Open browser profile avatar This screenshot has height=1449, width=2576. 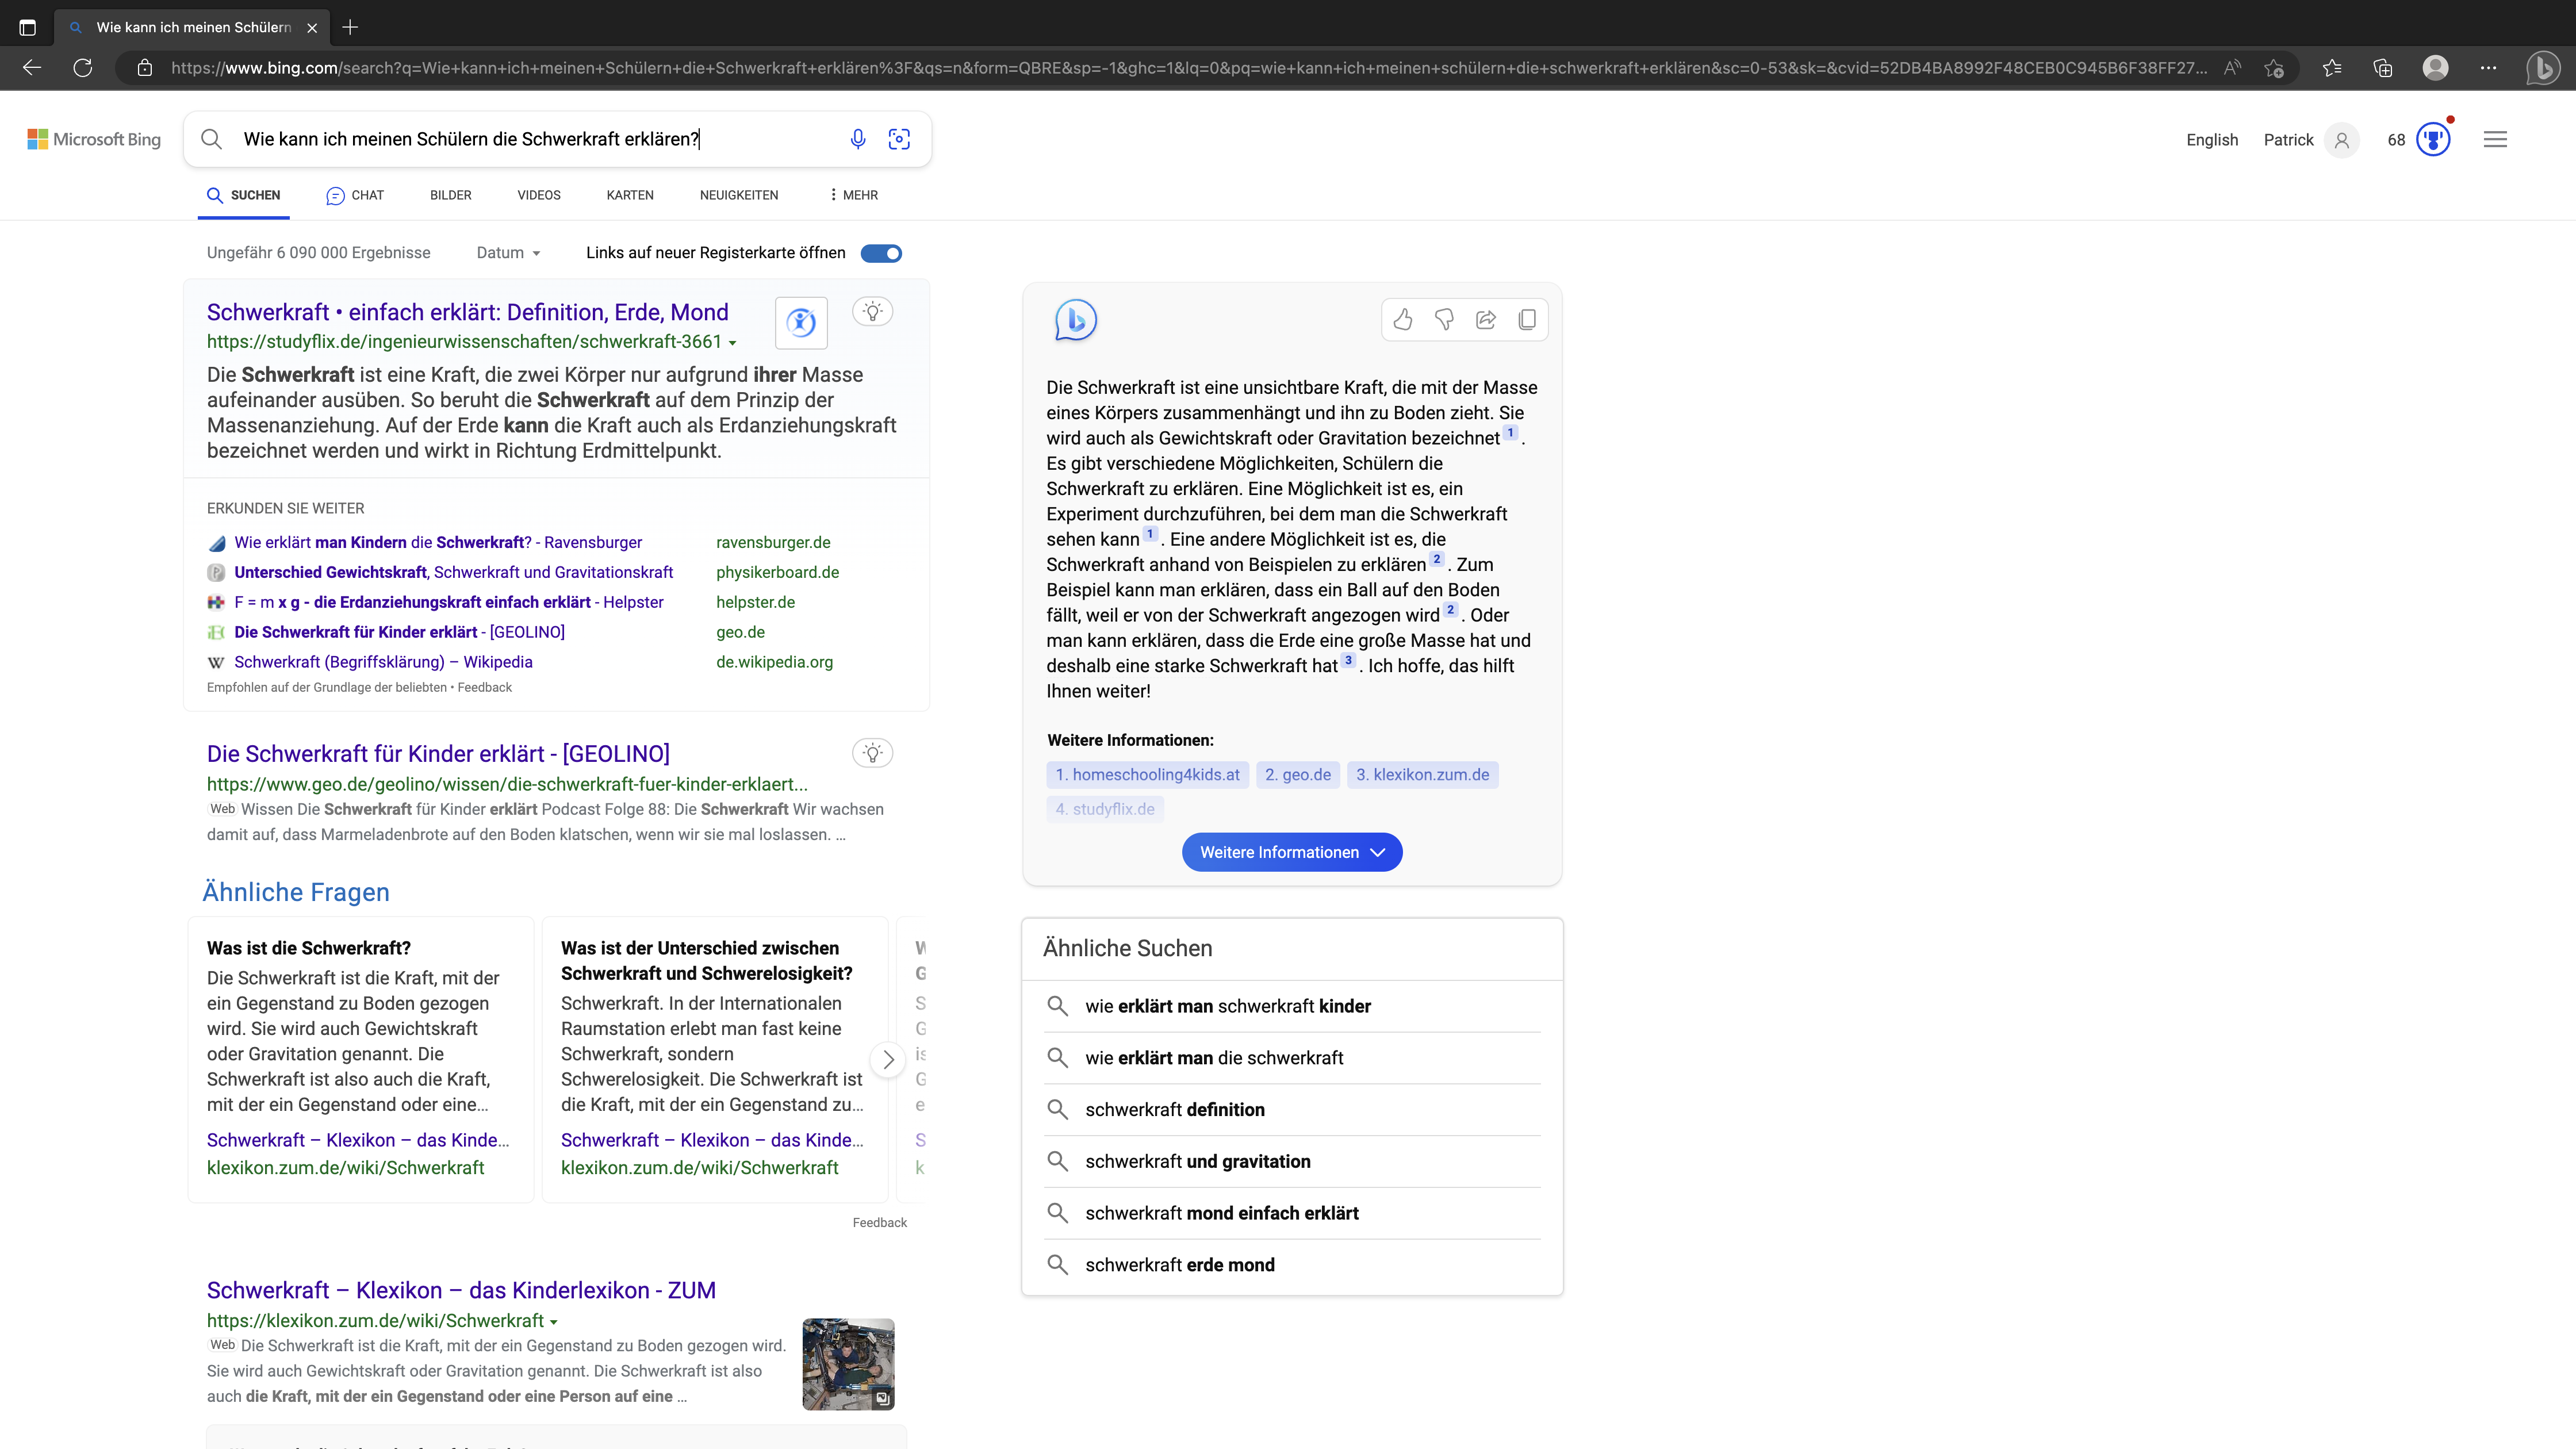point(2436,68)
